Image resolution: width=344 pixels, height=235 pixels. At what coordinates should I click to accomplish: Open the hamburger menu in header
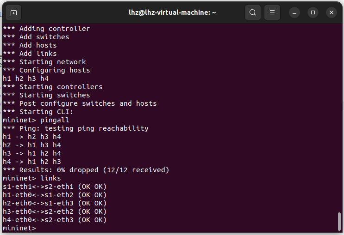(x=272, y=12)
